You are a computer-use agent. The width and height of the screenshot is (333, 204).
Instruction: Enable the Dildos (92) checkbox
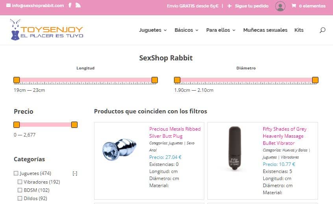click(20, 198)
